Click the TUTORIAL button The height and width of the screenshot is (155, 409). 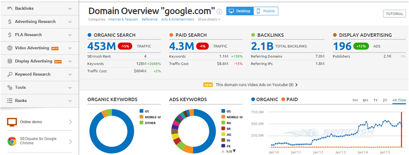point(394,14)
